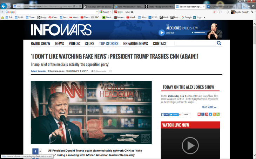Open the CONTACT menu item

(160, 43)
